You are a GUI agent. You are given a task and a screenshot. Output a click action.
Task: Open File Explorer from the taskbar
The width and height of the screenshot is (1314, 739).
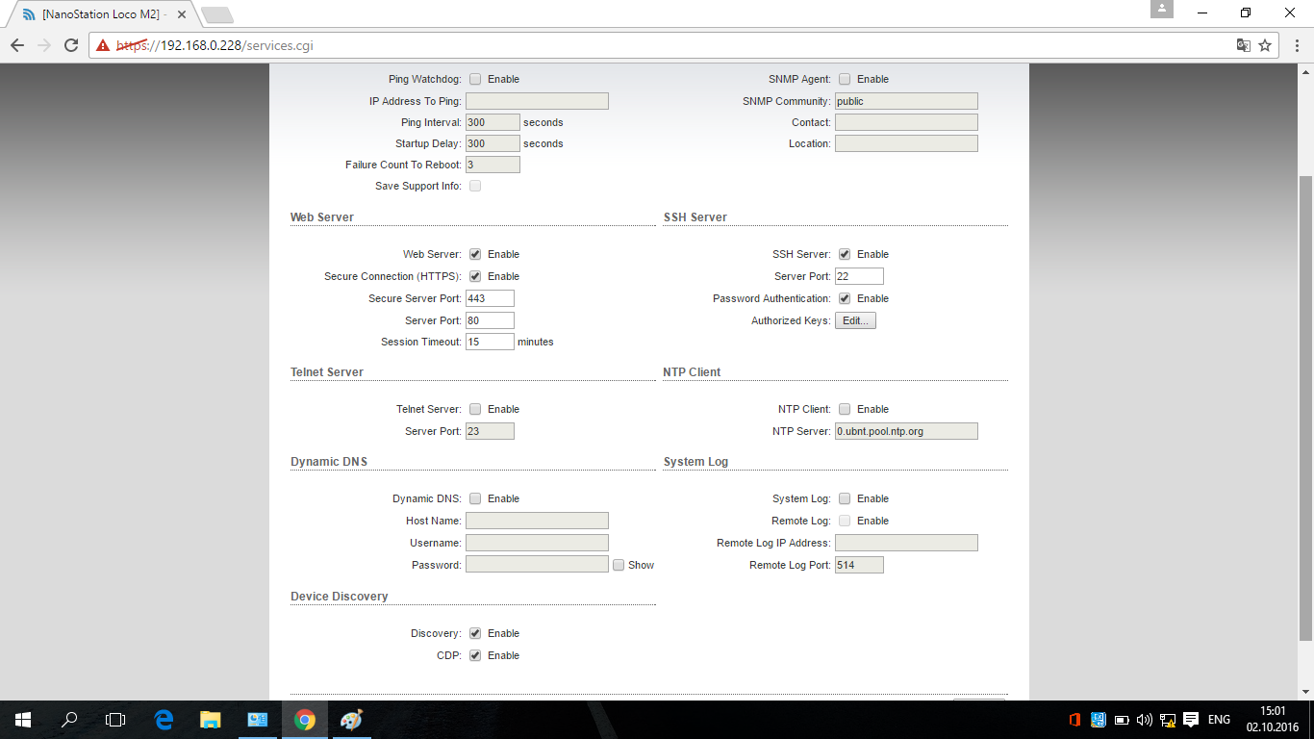click(210, 719)
